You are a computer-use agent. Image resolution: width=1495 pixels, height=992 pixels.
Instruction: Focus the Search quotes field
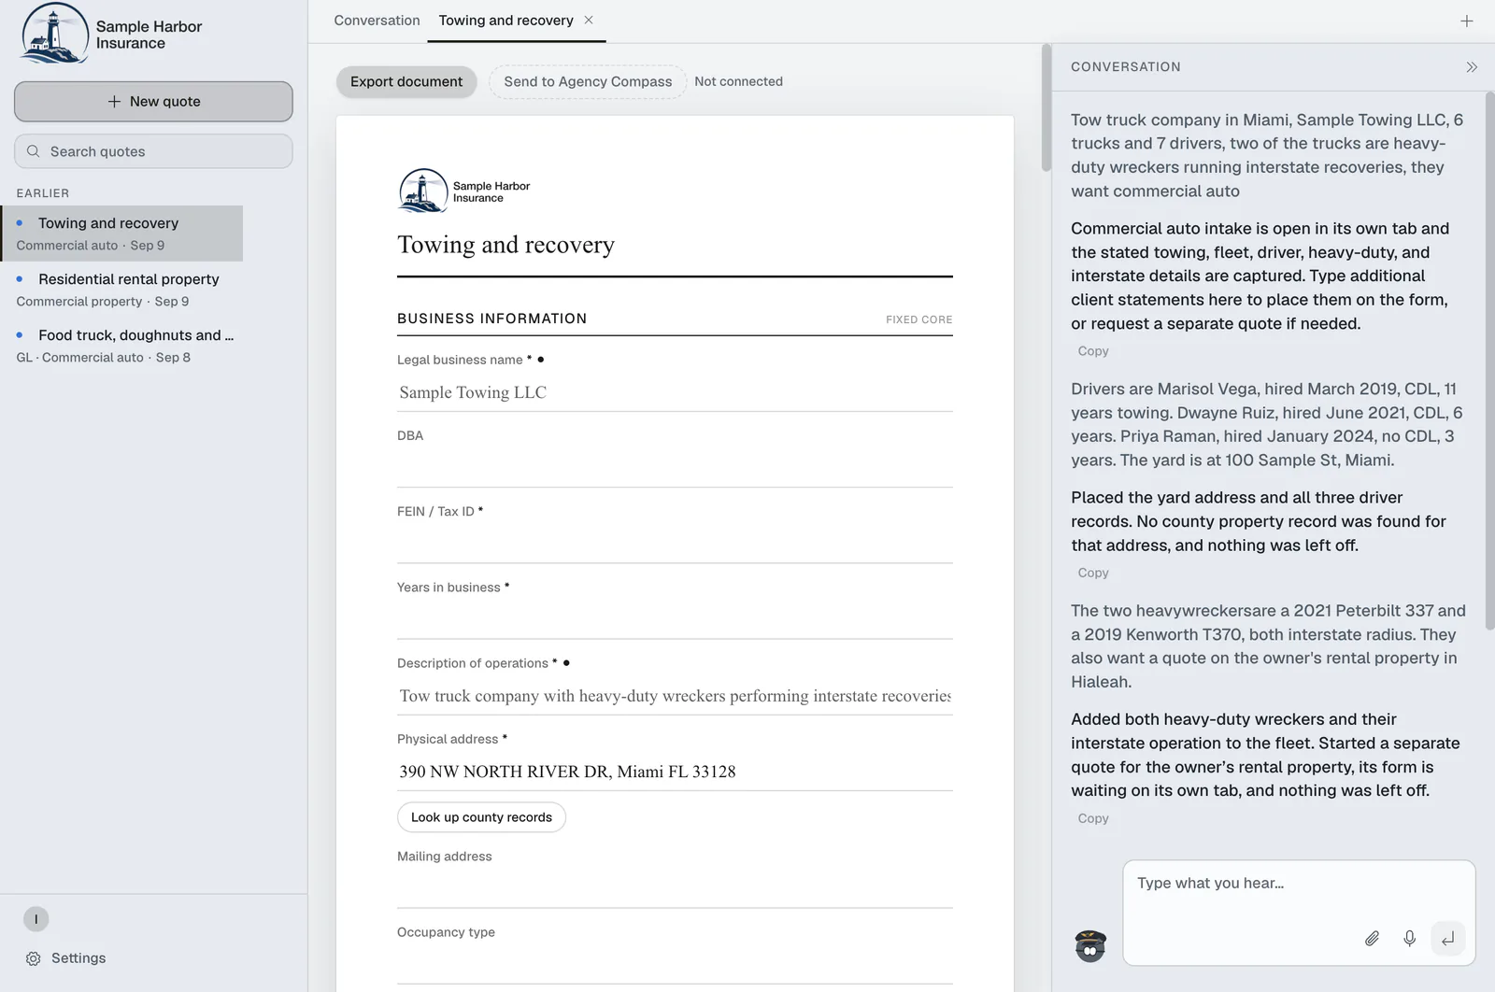point(153,151)
